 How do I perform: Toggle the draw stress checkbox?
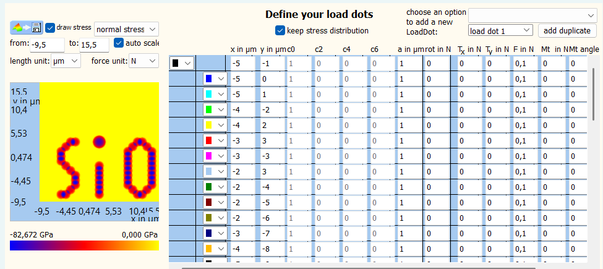51,28
